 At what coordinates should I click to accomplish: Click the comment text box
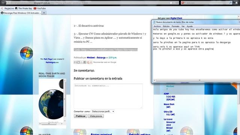(108, 96)
